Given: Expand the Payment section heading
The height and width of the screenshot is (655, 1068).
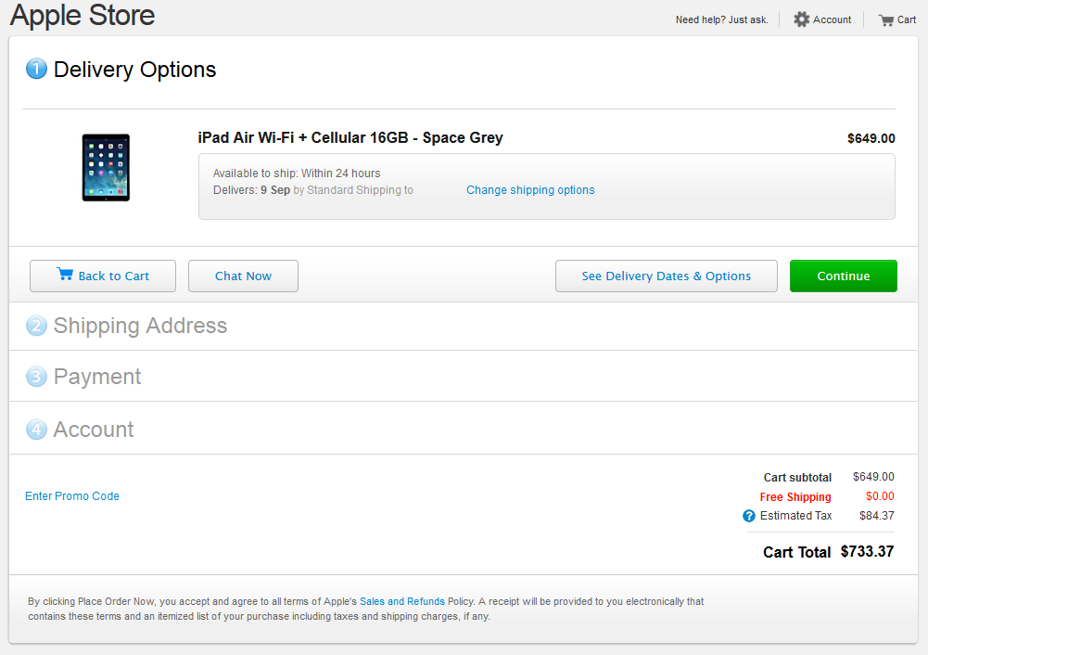Looking at the screenshot, I should pos(97,377).
